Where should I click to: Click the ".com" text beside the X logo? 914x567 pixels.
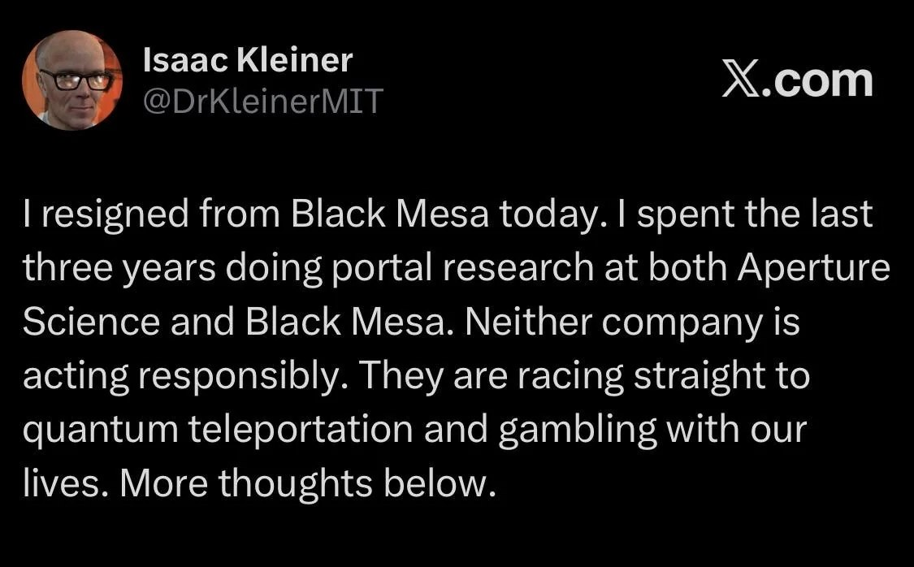pos(817,80)
